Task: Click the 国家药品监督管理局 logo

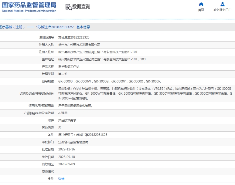Action: (x=29, y=7)
